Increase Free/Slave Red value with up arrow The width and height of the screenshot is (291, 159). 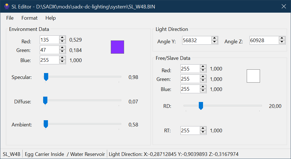(x=203, y=67)
